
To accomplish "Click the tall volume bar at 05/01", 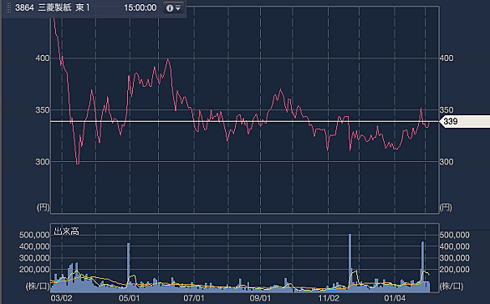I will coord(129,268).
